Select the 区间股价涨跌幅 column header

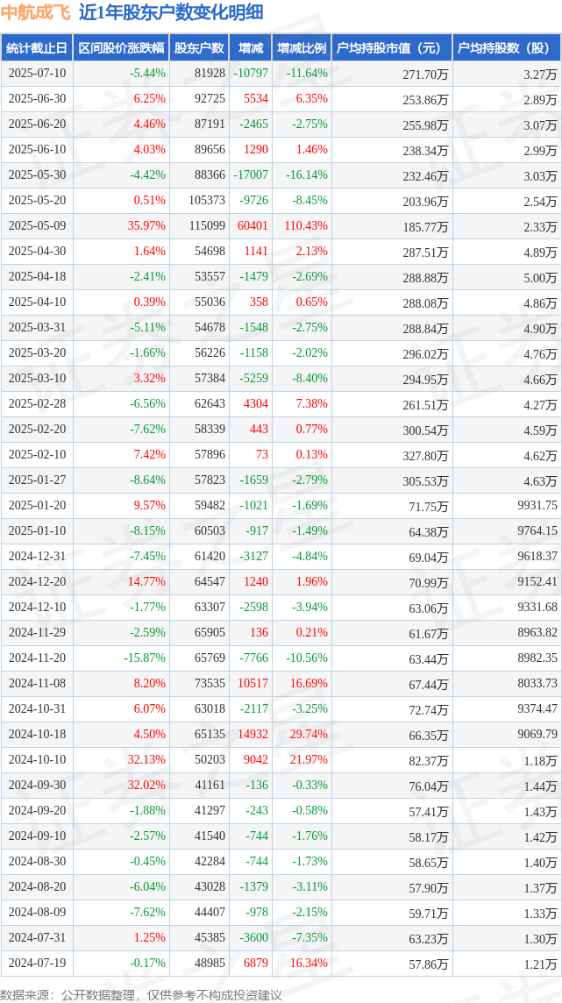120,48
